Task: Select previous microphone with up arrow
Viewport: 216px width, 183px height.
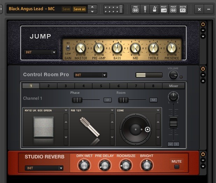Action: pyautogui.click(x=112, y=122)
